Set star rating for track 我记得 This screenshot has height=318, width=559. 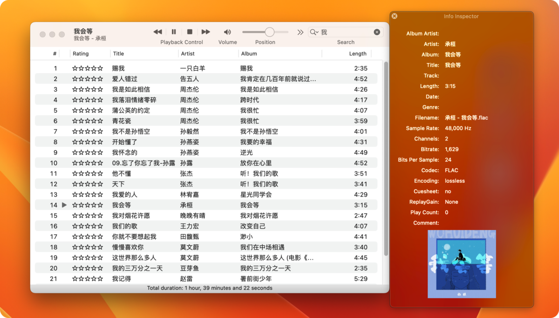[x=88, y=279]
